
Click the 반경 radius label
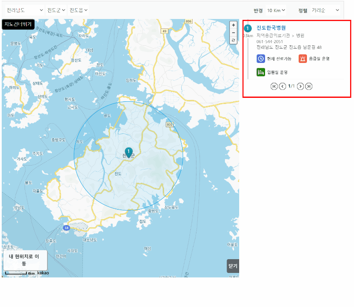[258, 11]
